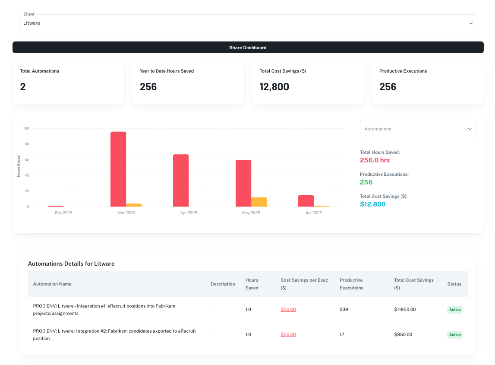Click the $850.00 total cost savings cell
The height and width of the screenshot is (365, 495).
point(403,334)
